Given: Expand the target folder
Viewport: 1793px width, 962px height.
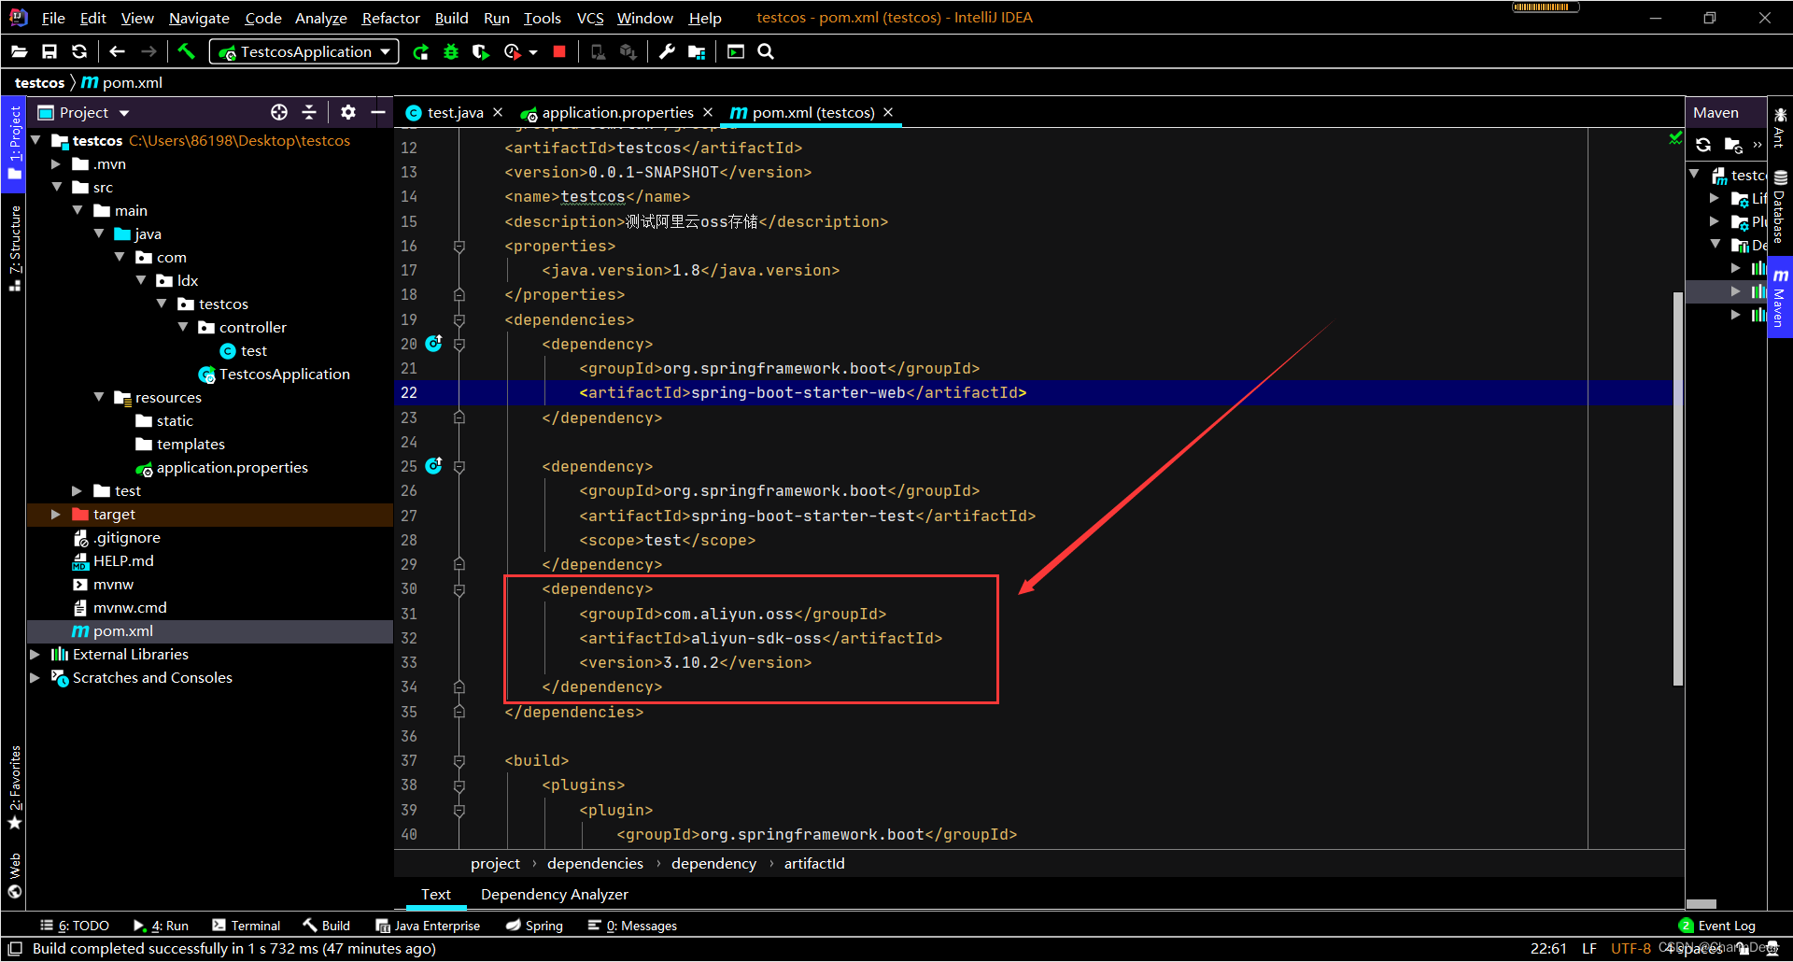Looking at the screenshot, I should tap(56, 515).
